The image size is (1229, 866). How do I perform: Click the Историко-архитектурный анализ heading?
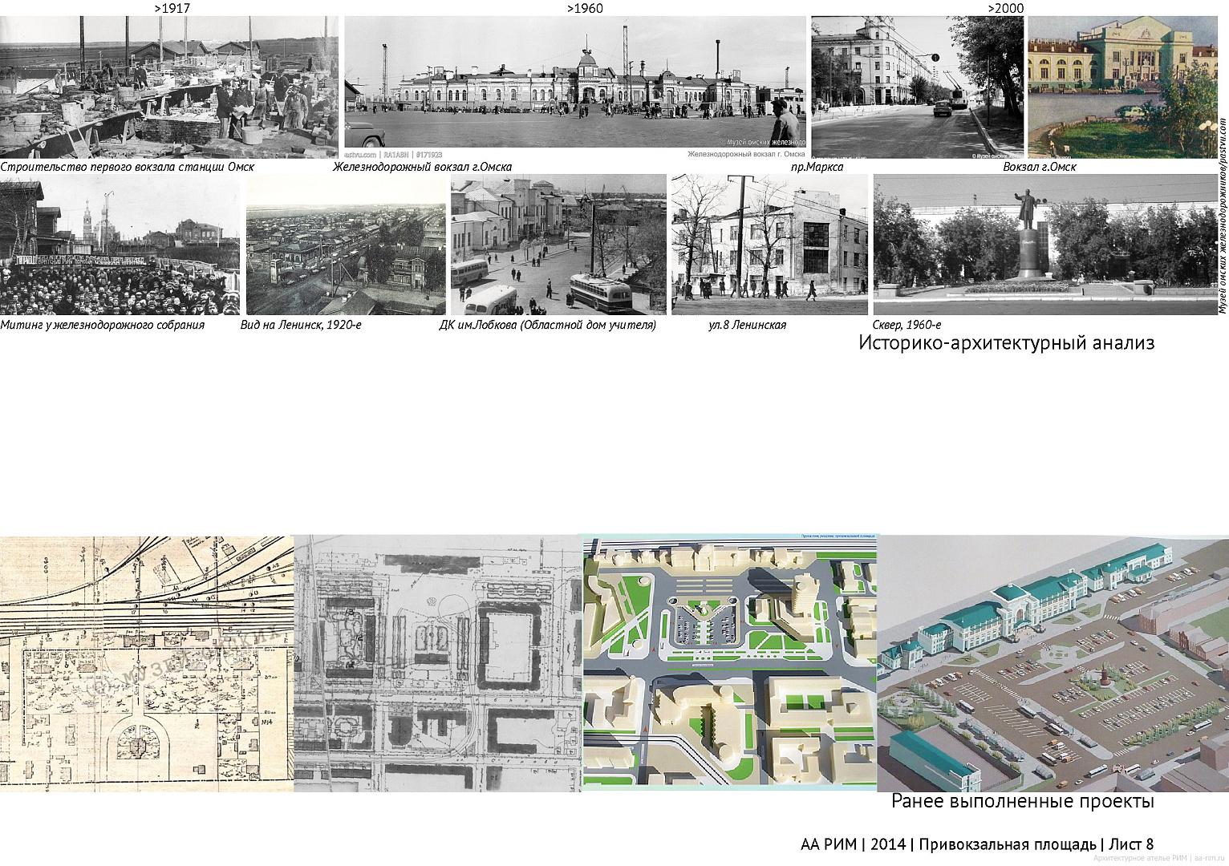1006,342
